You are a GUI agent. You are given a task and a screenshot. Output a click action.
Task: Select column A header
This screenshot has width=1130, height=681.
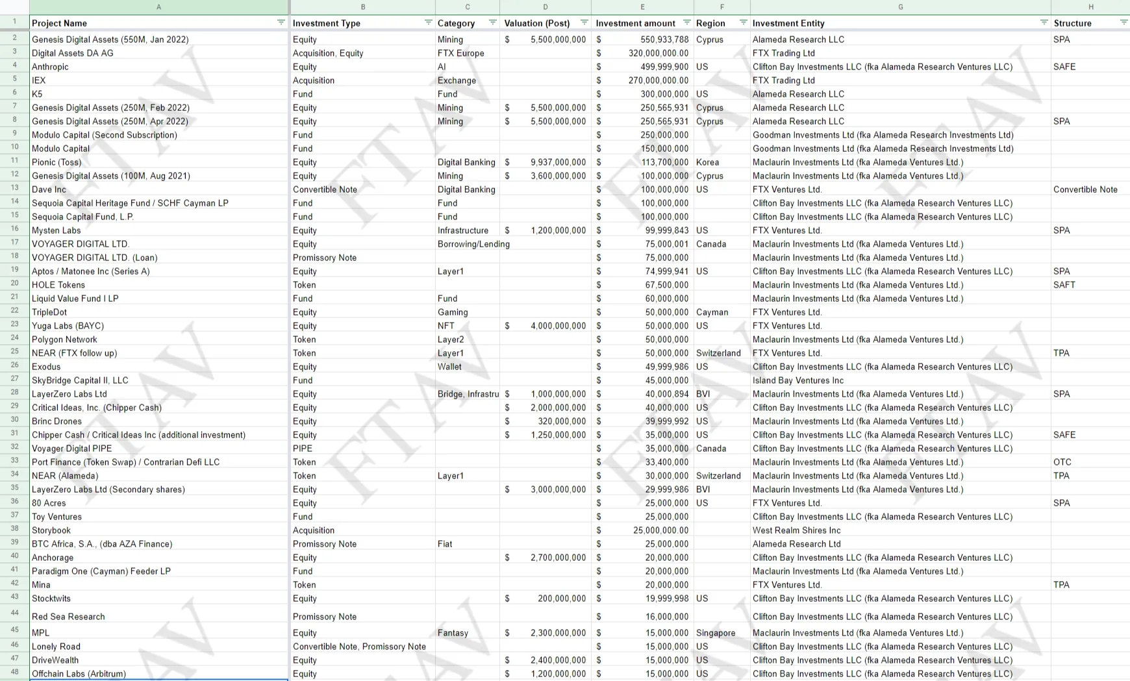(159, 7)
